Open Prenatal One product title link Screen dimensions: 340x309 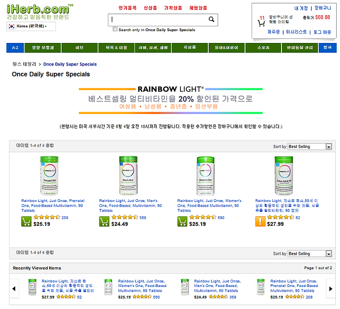click(53, 206)
